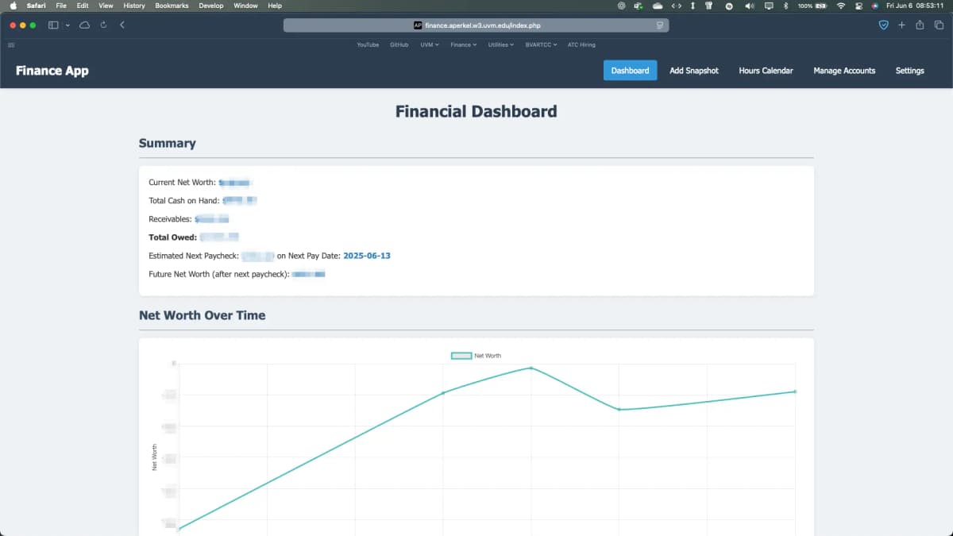953x536 pixels.
Task: Open the Wi-Fi menu
Action: pyautogui.click(x=840, y=6)
